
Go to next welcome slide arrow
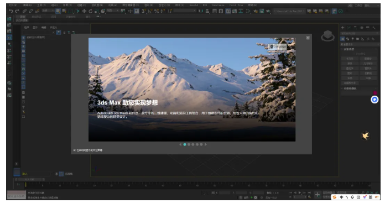point(206,144)
